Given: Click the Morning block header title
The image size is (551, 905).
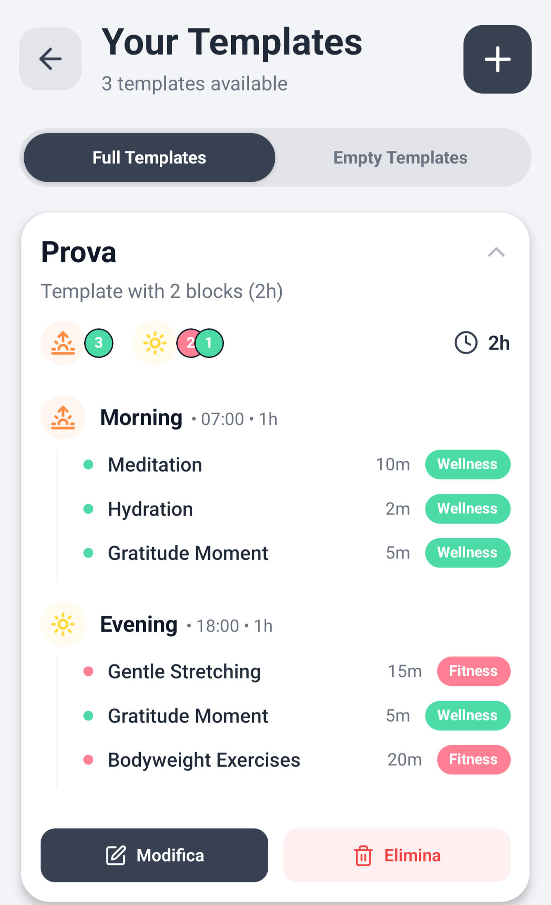Looking at the screenshot, I should (141, 418).
